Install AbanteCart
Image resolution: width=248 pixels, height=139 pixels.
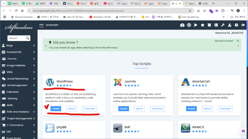point(191,109)
